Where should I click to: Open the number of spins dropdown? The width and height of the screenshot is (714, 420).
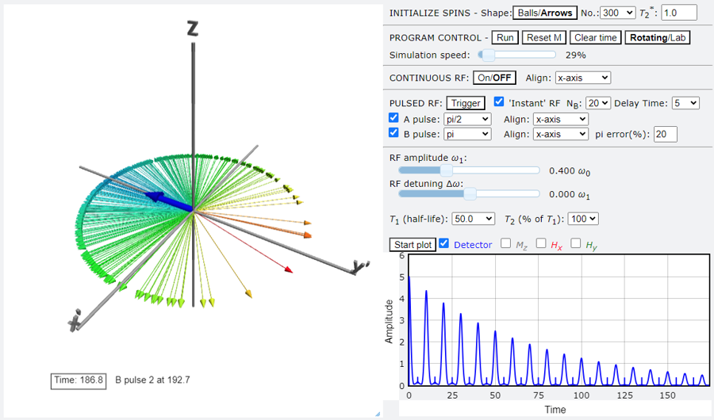pos(618,13)
